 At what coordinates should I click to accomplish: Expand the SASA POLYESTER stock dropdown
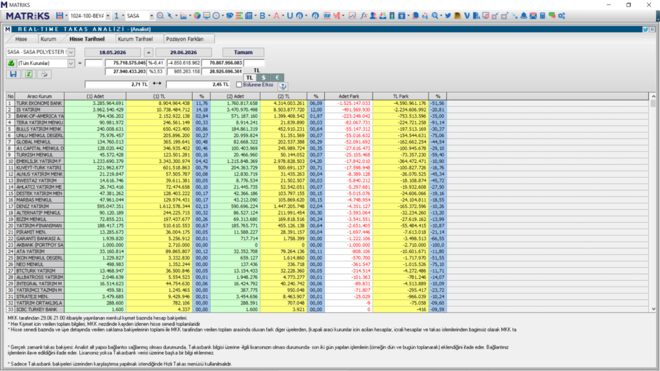(x=71, y=52)
